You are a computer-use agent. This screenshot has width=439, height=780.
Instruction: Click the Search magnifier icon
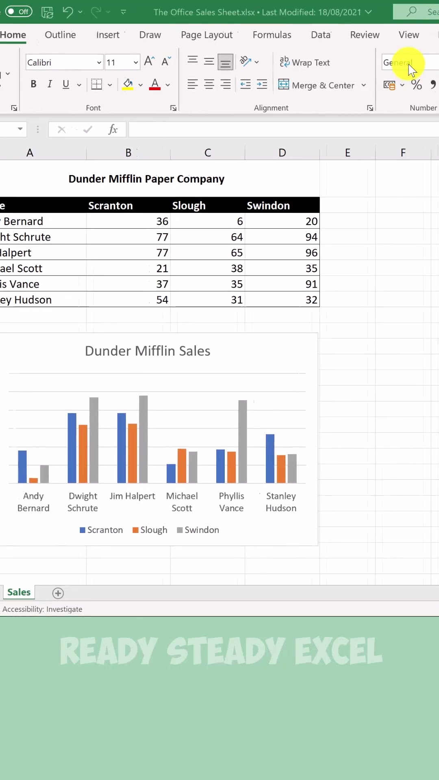coord(412,11)
